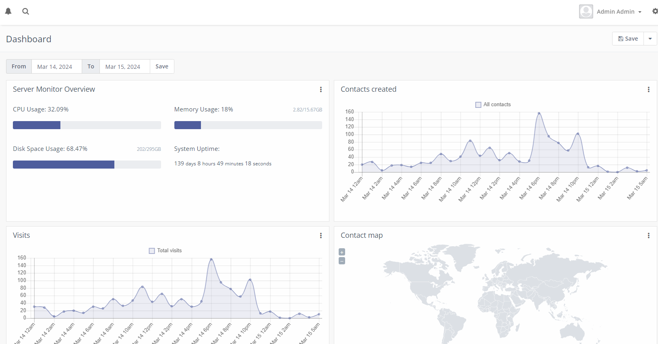This screenshot has height=344, width=658.
Task: Open Contacts created widget options menu
Action: 649,89
